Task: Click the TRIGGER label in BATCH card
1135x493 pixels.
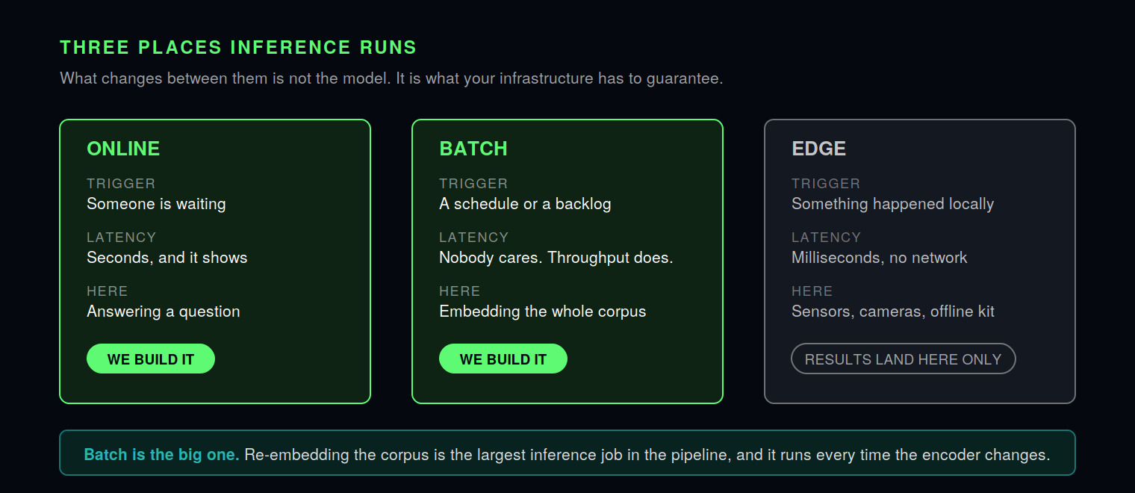Action: pyautogui.click(x=473, y=184)
